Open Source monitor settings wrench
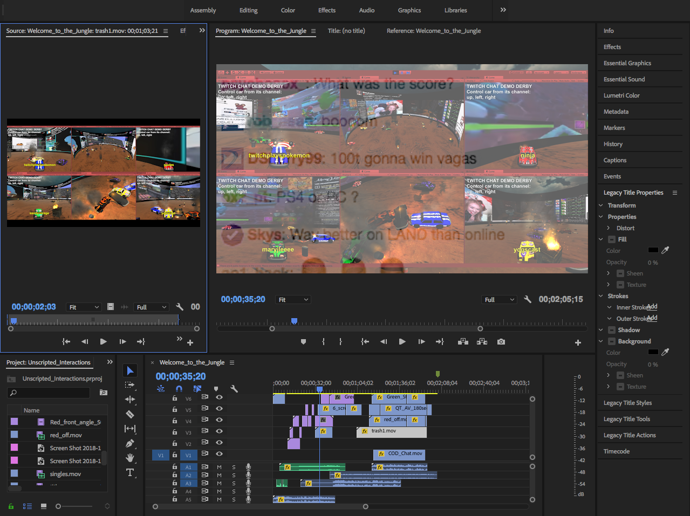 click(180, 307)
